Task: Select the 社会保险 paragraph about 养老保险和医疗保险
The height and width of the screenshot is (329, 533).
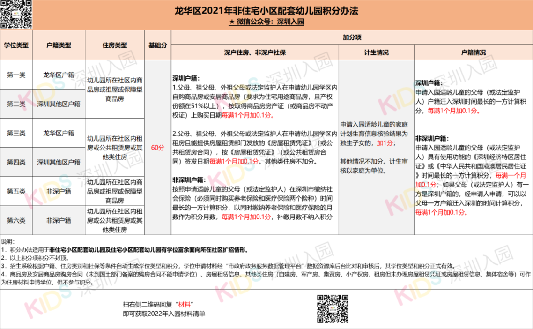Action: [252, 203]
